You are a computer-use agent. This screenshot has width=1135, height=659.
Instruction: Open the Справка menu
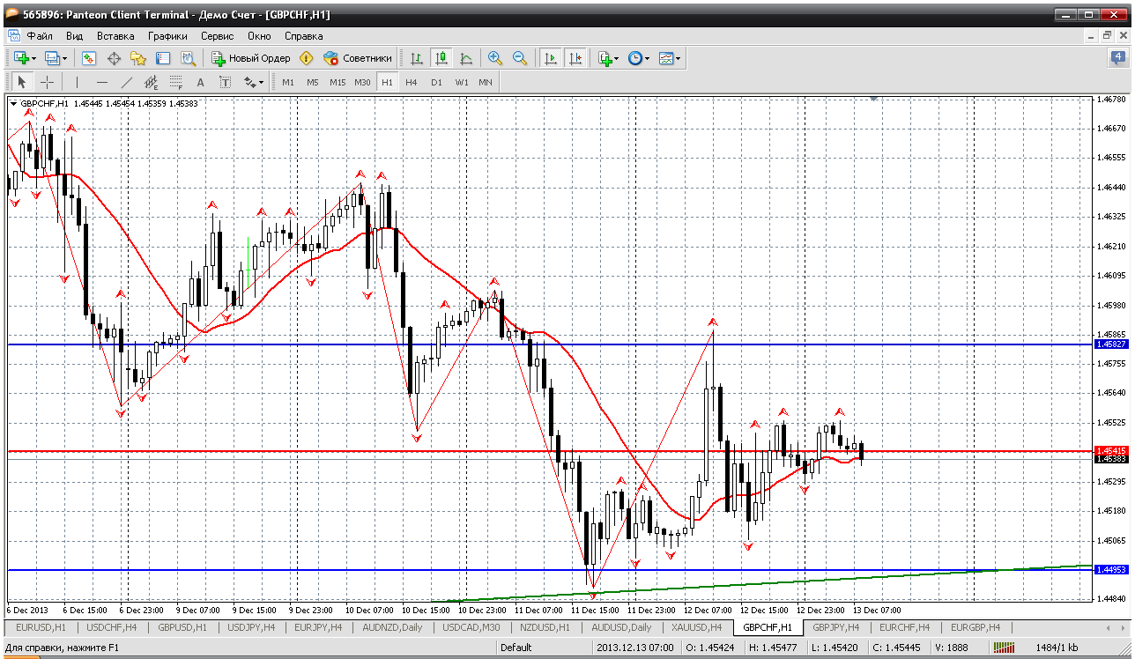point(304,36)
